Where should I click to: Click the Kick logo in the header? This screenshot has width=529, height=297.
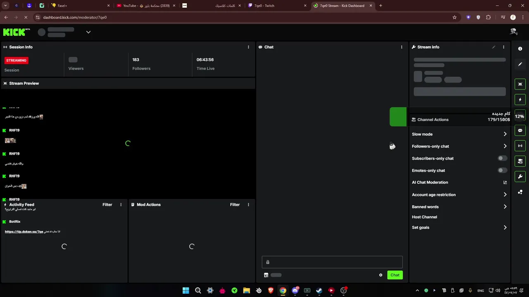(17, 32)
